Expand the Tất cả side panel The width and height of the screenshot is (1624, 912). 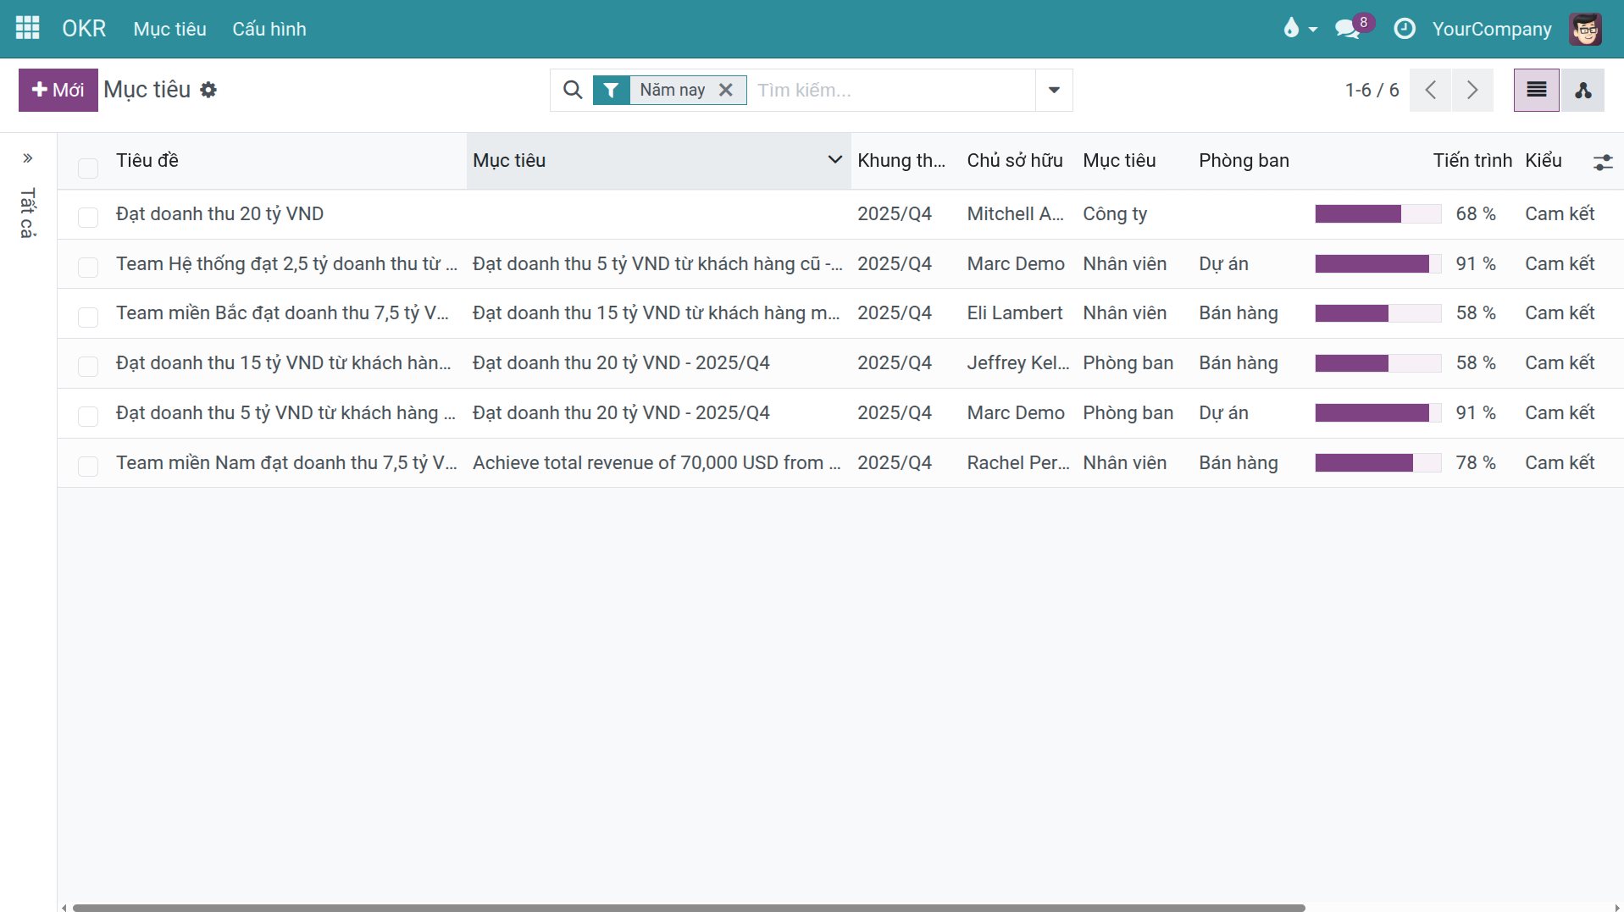point(28,158)
